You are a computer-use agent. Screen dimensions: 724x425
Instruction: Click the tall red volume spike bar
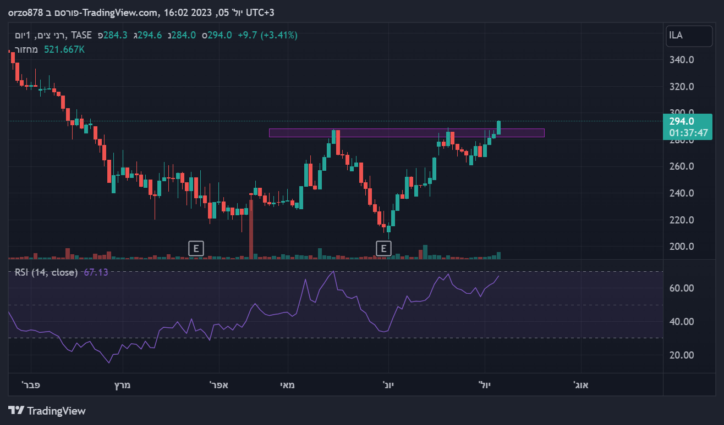coord(251,228)
